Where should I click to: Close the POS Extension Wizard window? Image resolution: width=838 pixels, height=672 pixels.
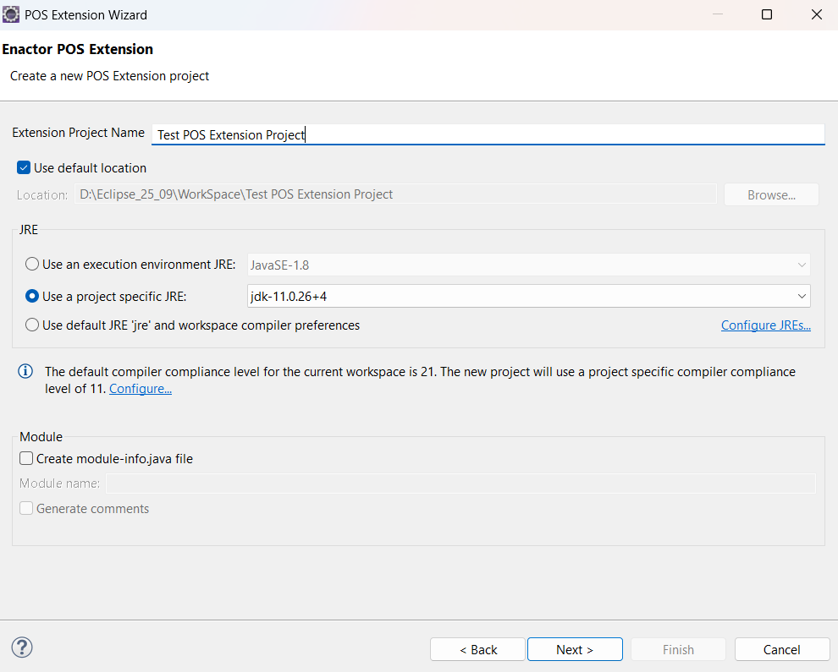[x=816, y=14]
